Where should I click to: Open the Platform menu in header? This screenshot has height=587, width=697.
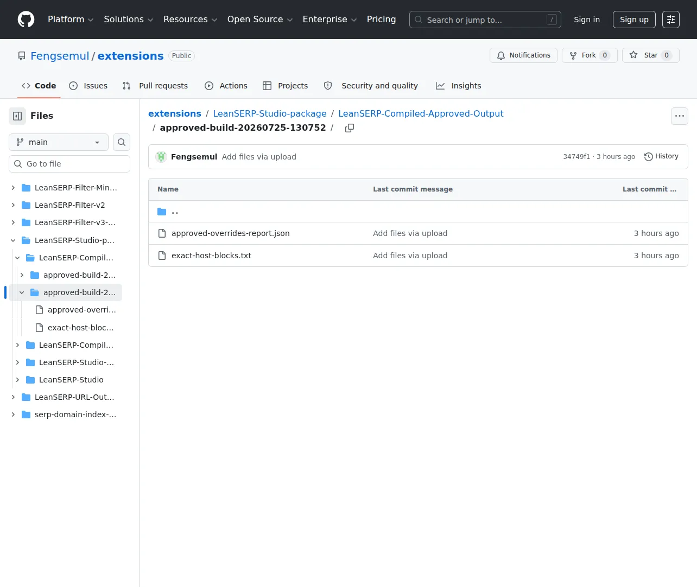71,20
